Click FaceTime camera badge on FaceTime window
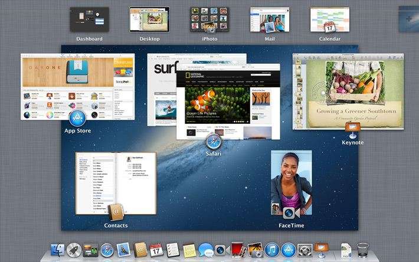The image size is (419, 262). (x=292, y=213)
